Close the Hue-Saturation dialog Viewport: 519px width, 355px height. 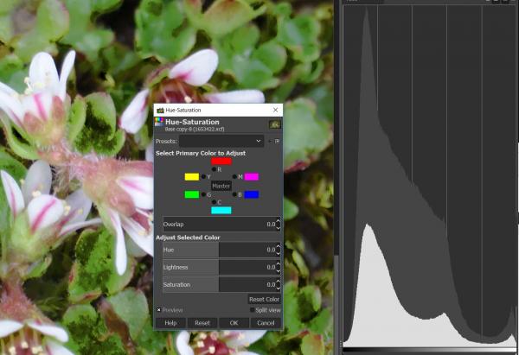(x=275, y=110)
